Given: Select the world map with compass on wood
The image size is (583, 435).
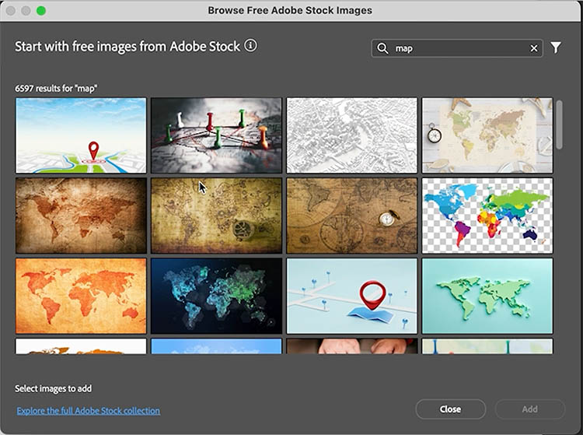Looking at the screenshot, I should tap(487, 135).
